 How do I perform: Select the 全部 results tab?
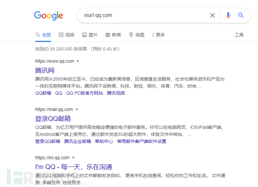click(43, 35)
